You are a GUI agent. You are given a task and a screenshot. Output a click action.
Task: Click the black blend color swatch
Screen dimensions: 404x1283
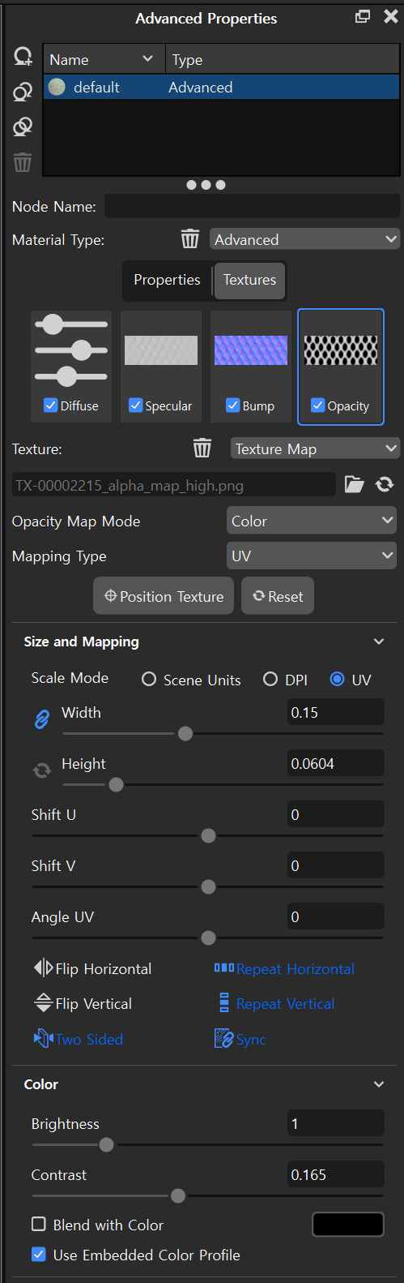(348, 1225)
